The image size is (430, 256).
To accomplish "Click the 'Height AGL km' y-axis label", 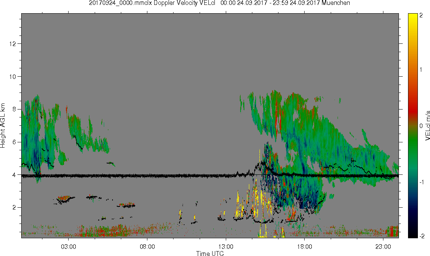I will (x=3, y=125).
